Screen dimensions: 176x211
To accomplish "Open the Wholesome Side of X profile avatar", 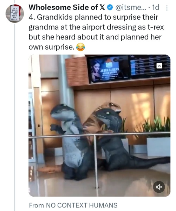I will [x=15, y=13].
